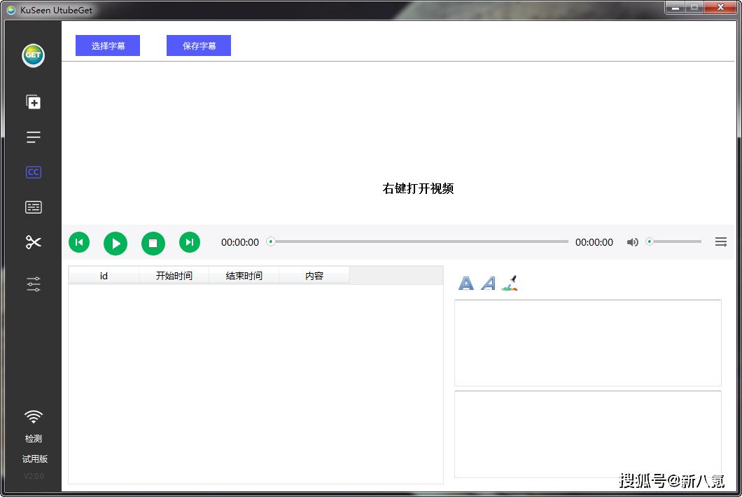
Task: Open the subtitle color brush picker
Action: [x=510, y=283]
